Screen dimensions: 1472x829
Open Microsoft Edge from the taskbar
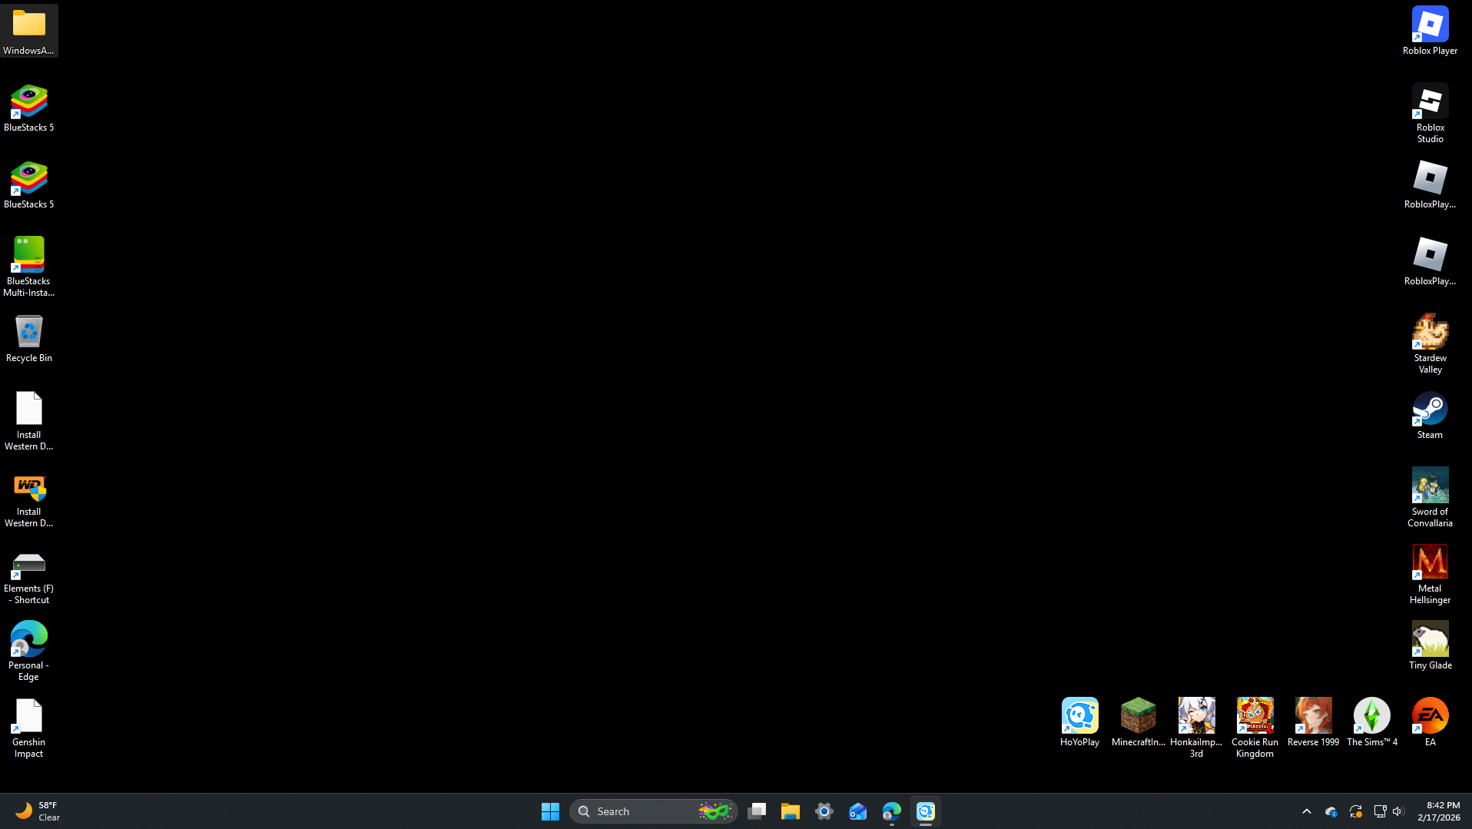coord(891,811)
